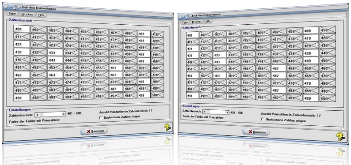Screen dimensions: 351x165
Task: Select crossed-out cell 500 in right window
Action: 328,98
